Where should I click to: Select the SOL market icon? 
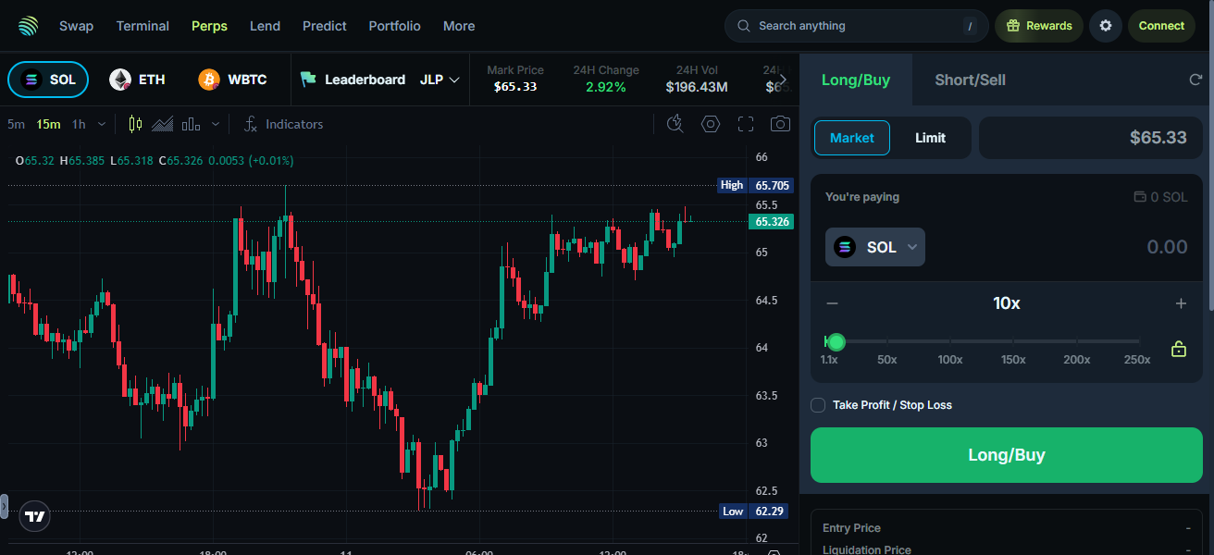click(32, 80)
